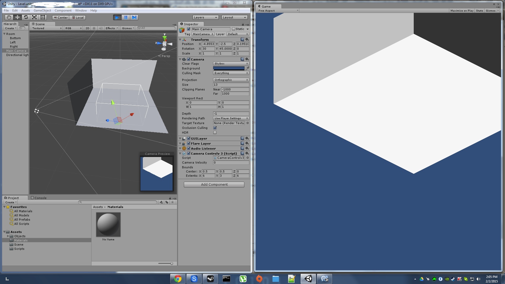This screenshot has width=505, height=284.
Task: Open Clear Flags Skybox dropdown
Action: [231, 64]
